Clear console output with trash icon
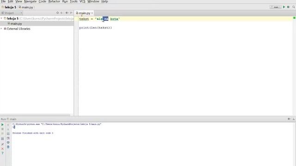Viewport: 296px width, 166px height. [8, 147]
